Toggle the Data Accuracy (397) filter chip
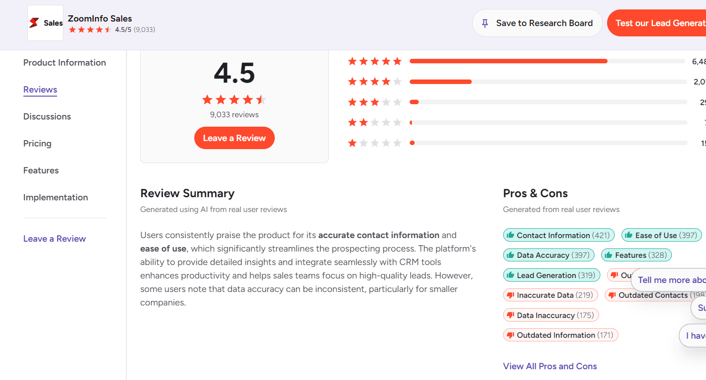Image resolution: width=706 pixels, height=380 pixels. pyautogui.click(x=549, y=255)
